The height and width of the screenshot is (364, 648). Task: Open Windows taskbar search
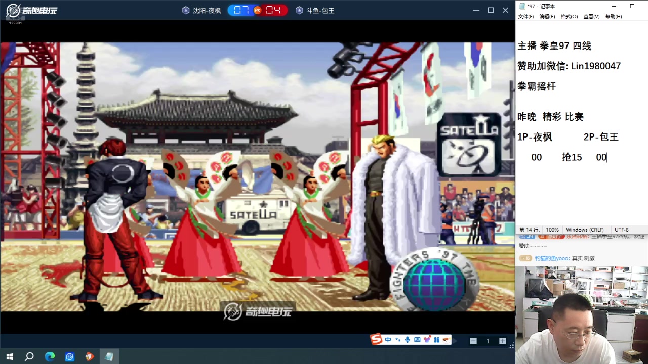[x=29, y=357]
